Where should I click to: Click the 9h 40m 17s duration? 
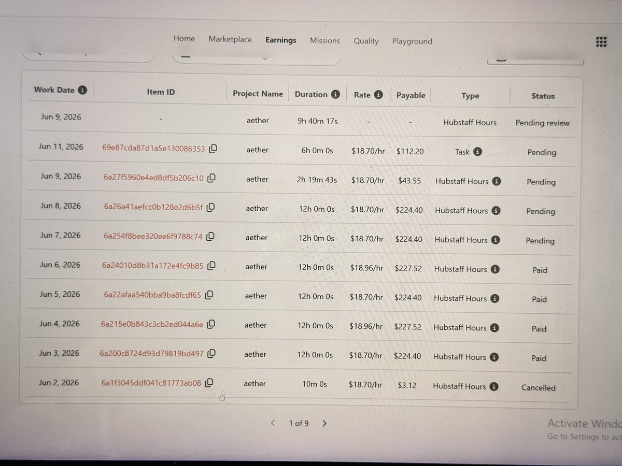(x=317, y=121)
